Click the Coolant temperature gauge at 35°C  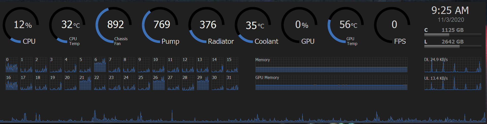[253, 25]
